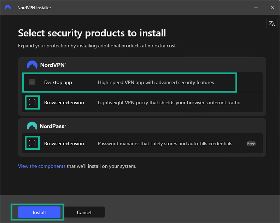Click the Desktop app label
Viewport: 280px width, 223px height.
58,82
